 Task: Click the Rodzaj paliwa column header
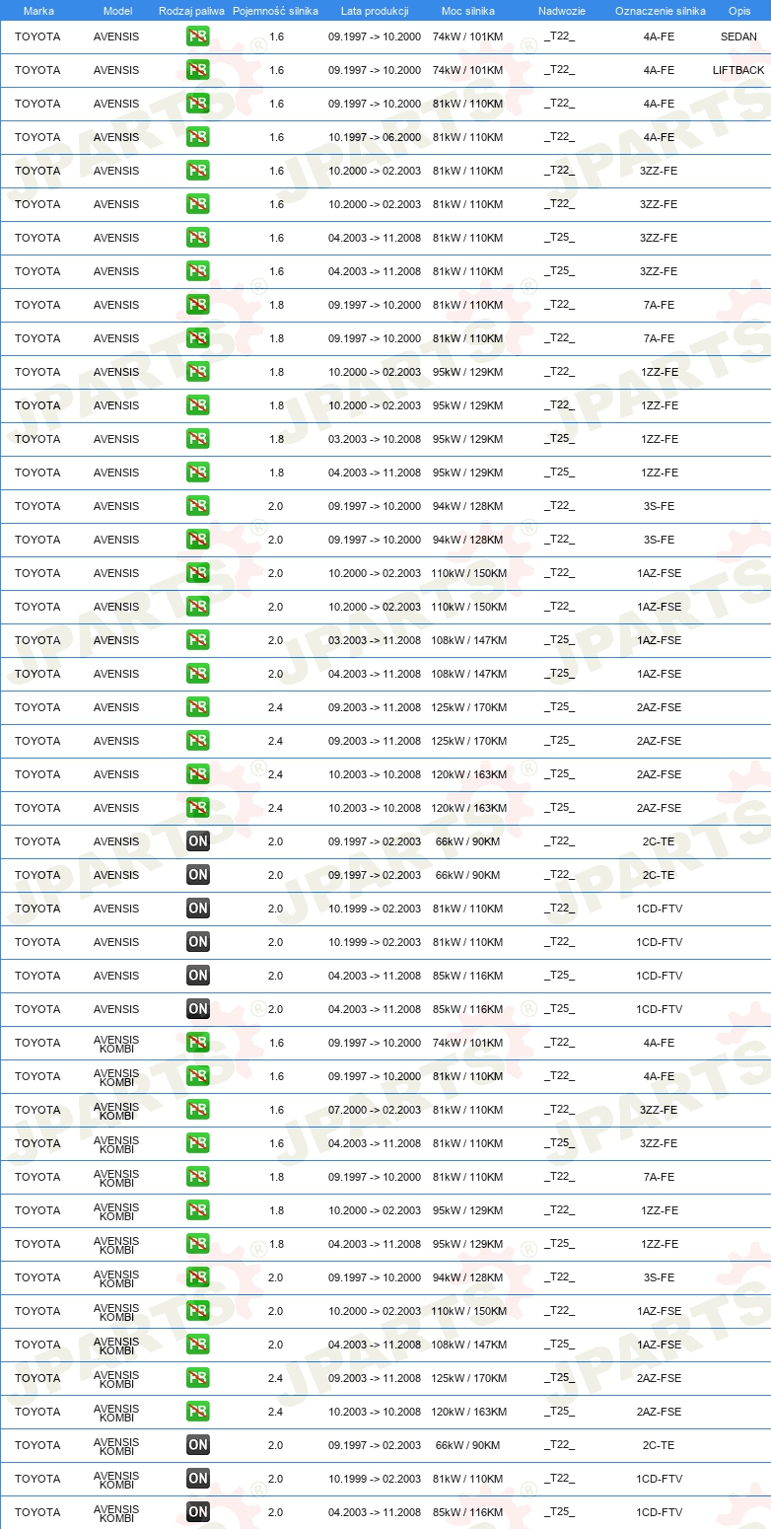pyautogui.click(x=191, y=11)
